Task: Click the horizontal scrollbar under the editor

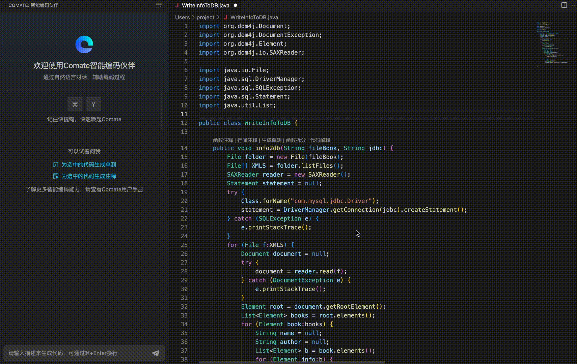Action: tap(292, 362)
